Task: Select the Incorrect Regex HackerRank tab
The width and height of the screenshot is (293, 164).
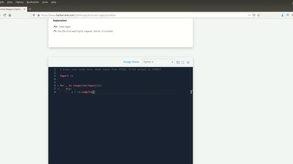Action: click(x=11, y=9)
